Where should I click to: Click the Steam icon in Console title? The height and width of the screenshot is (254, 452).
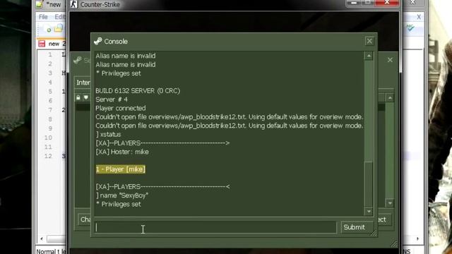(x=98, y=41)
